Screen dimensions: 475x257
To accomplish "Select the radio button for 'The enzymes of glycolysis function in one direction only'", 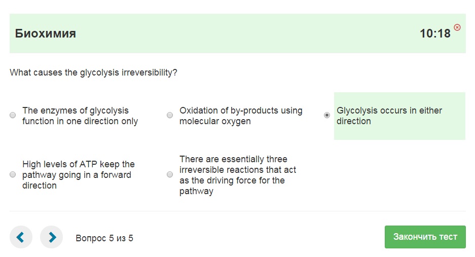I will (13, 116).
